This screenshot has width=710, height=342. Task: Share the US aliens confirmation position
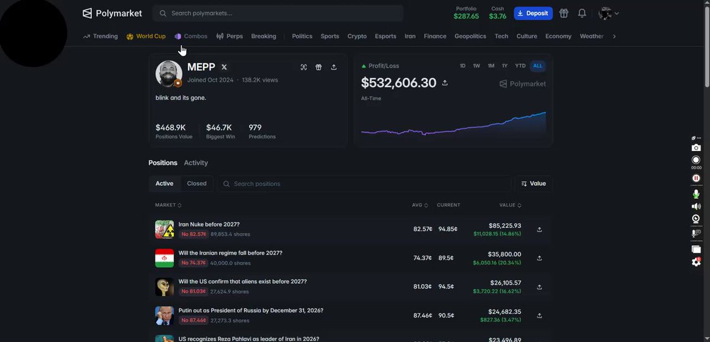[539, 287]
